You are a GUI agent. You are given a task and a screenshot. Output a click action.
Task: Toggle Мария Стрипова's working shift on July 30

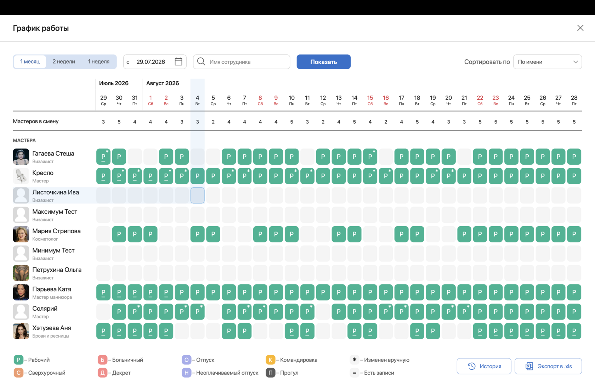pyautogui.click(x=119, y=234)
